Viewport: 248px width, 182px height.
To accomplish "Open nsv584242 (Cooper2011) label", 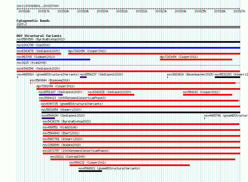I will tap(201, 92).
